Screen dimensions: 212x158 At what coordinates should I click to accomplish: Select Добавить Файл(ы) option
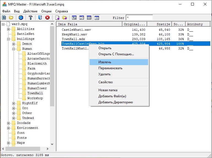coord(119,96)
